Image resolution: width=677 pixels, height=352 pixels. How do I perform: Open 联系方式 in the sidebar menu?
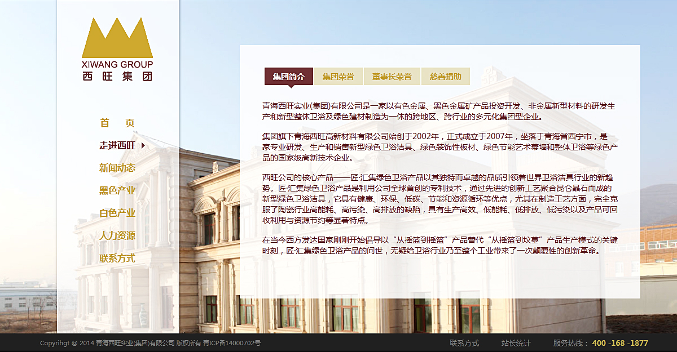click(x=117, y=258)
